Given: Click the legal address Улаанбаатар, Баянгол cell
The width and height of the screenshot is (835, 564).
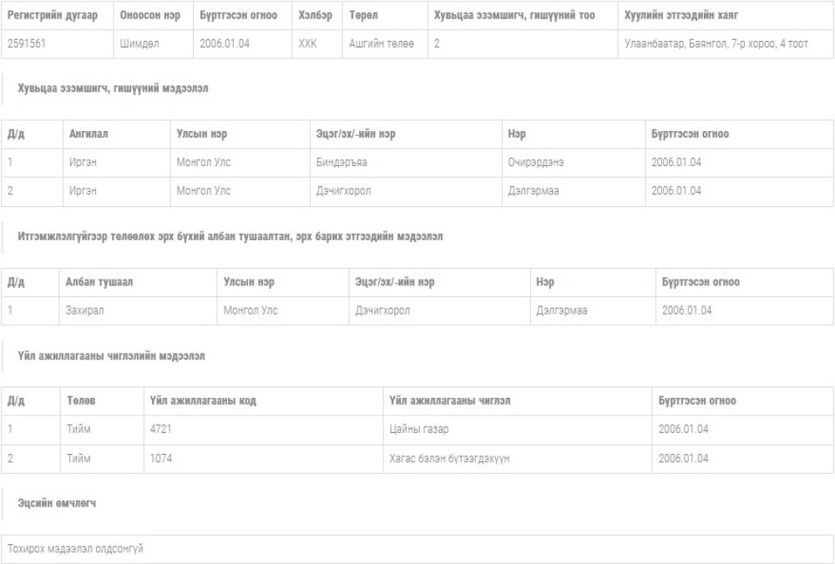Looking at the screenshot, I should 716,43.
